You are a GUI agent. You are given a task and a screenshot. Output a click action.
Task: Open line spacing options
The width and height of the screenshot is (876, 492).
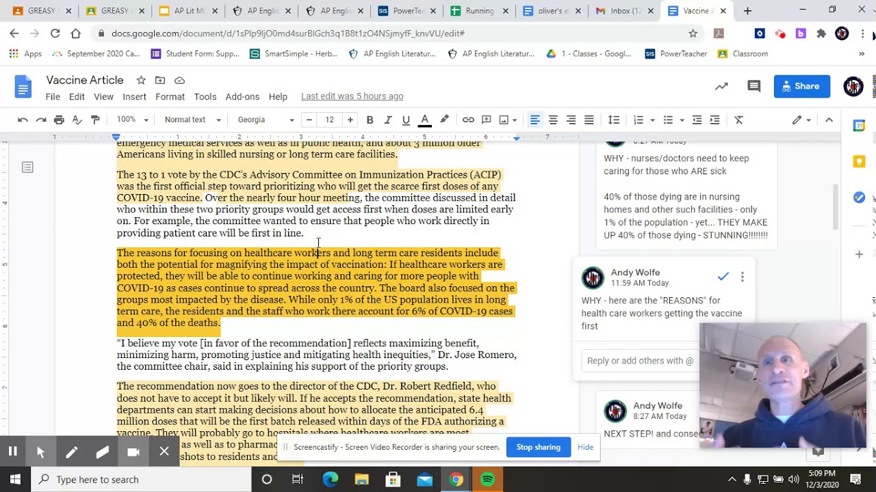614,120
